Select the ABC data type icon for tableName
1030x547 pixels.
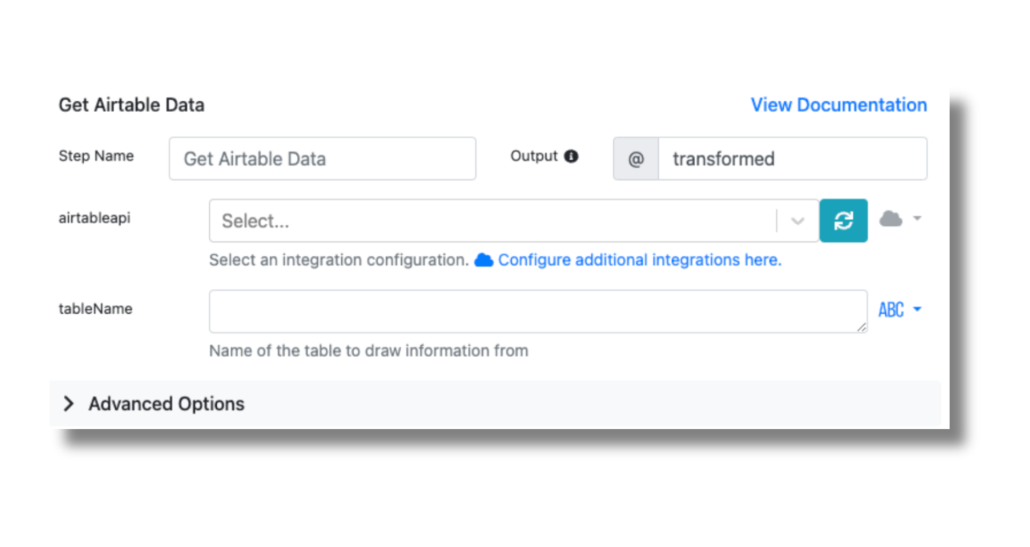coord(890,309)
